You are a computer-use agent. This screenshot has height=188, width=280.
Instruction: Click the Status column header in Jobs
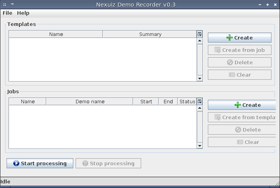point(187,102)
